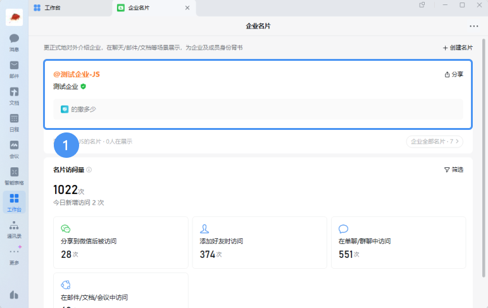
Task: Click the 创建名片 button
Action: coord(458,48)
